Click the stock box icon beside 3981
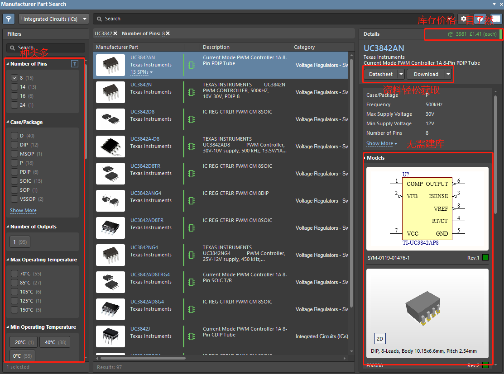Screen dimensions: 504x374 point(451,34)
